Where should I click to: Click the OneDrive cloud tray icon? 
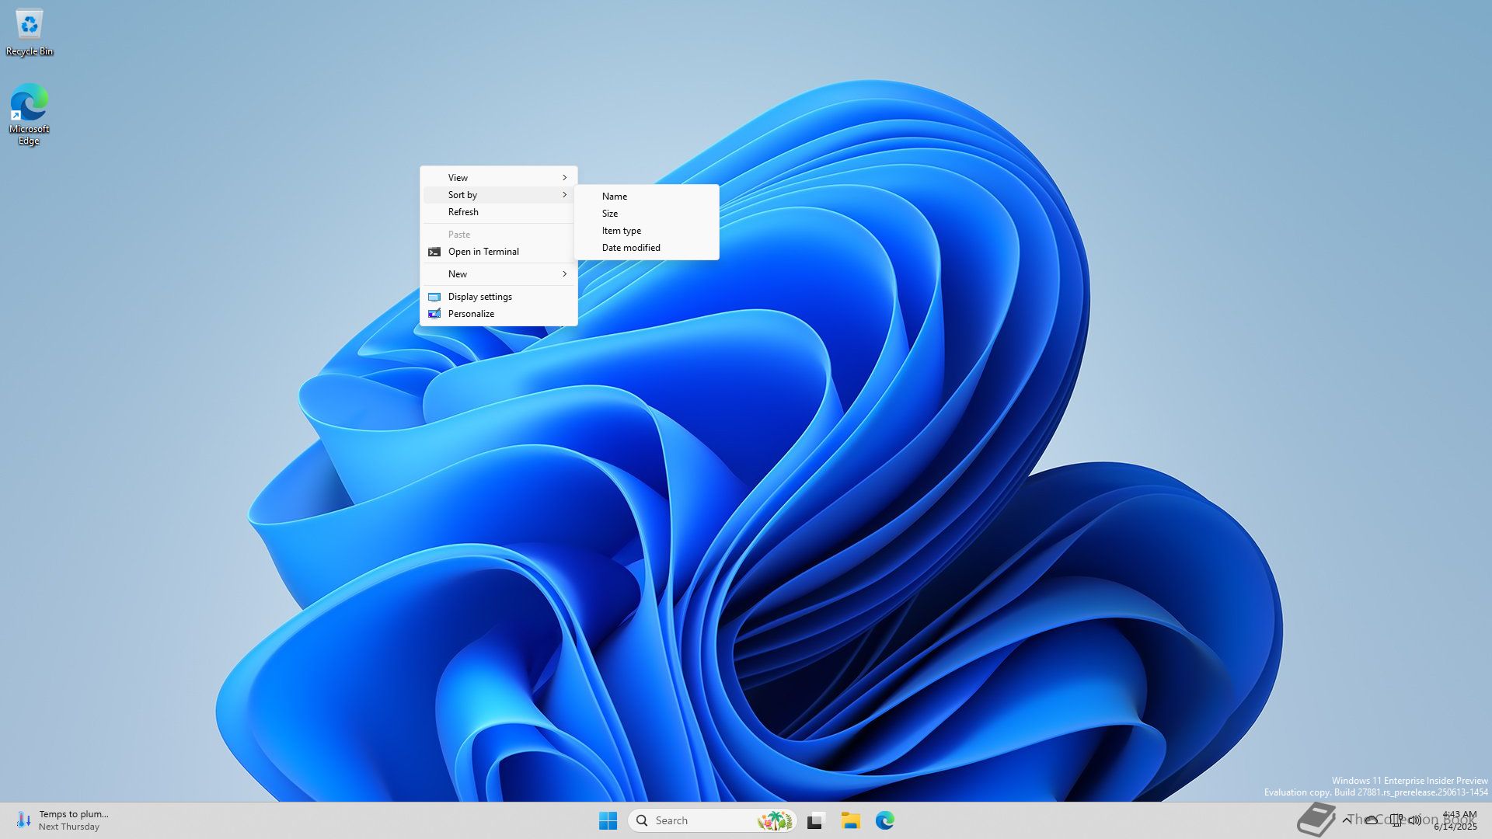coord(1372,820)
